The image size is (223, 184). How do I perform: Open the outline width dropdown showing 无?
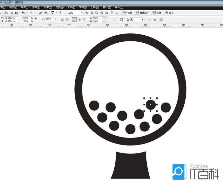tap(143, 19)
